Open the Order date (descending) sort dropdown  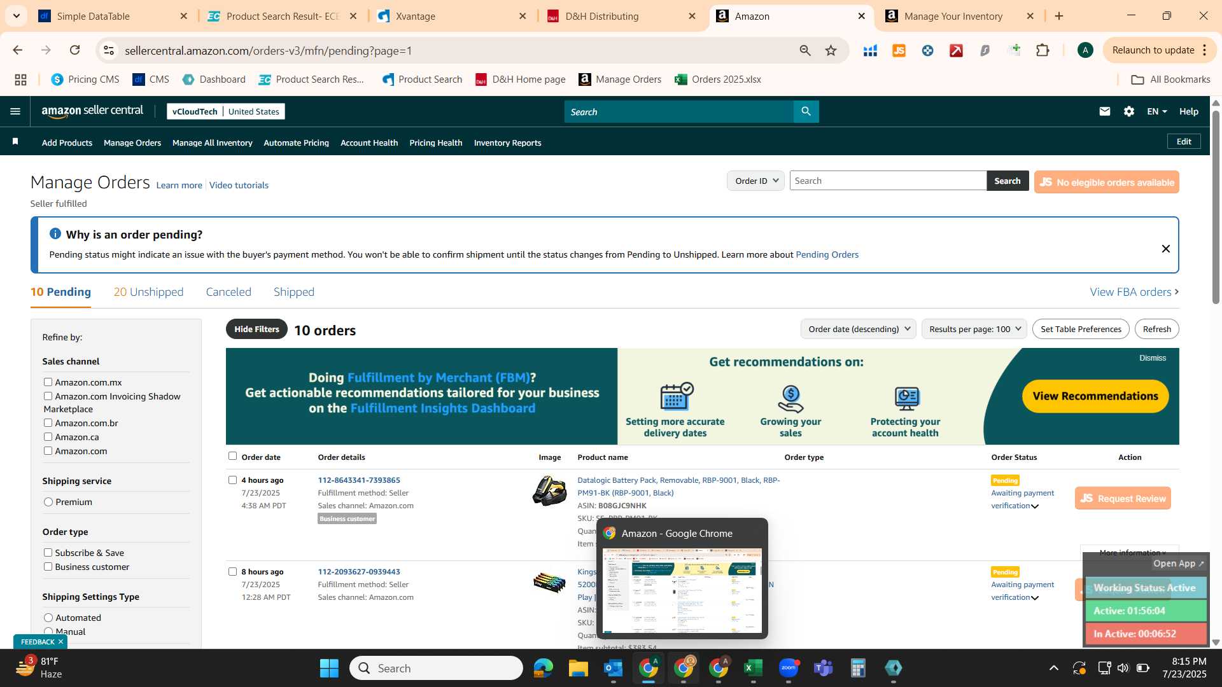tap(858, 329)
